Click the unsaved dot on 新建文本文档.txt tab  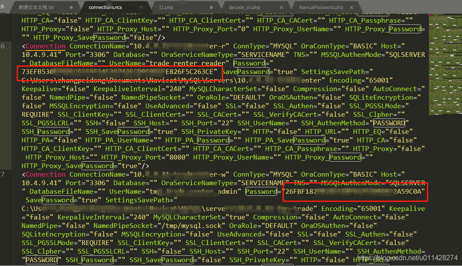click(x=71, y=7)
